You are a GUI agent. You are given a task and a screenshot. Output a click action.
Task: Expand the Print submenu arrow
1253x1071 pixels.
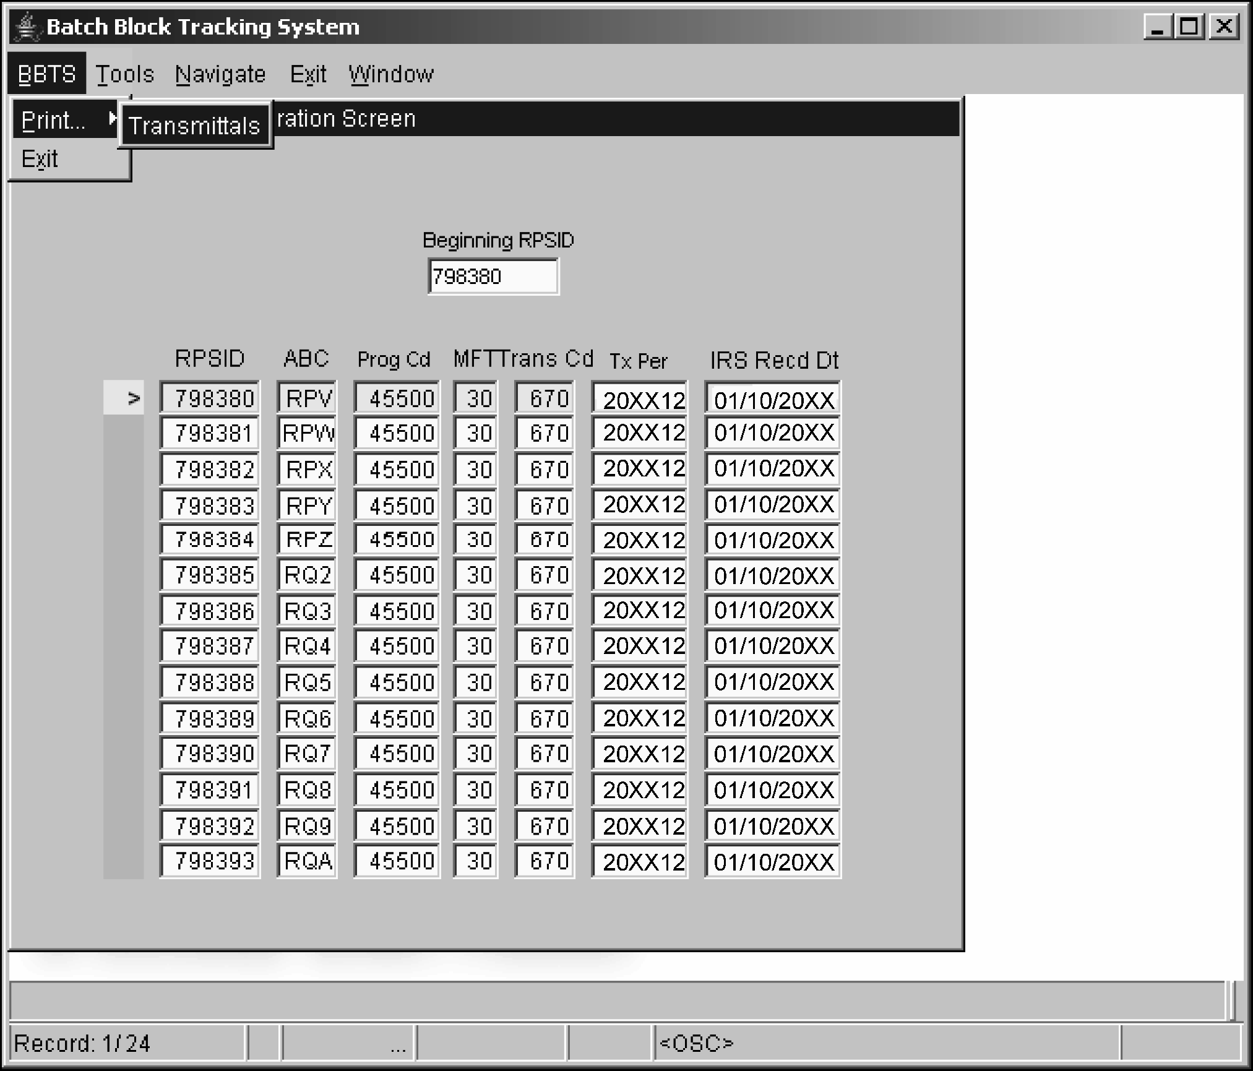click(112, 118)
